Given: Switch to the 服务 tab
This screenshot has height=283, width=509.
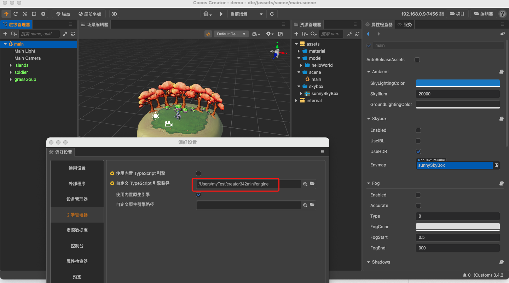Looking at the screenshot, I should [405, 25].
